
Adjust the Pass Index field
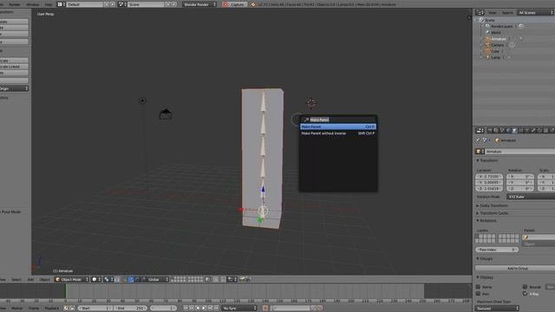click(497, 250)
